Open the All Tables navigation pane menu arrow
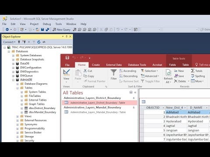Image resolution: width=210 pixels, height=157 pixels. point(131,92)
